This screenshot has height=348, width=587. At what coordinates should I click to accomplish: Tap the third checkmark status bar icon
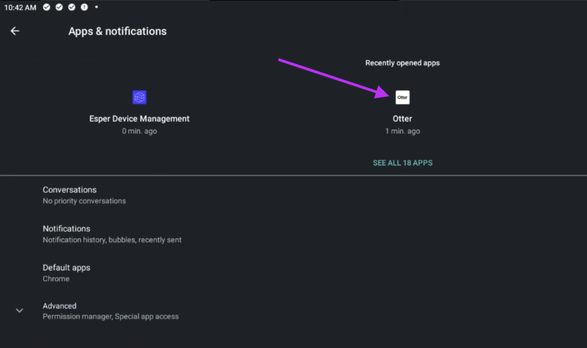point(72,7)
